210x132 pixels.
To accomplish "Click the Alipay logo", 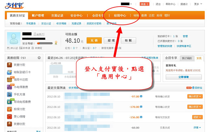I will (x=14, y=6).
